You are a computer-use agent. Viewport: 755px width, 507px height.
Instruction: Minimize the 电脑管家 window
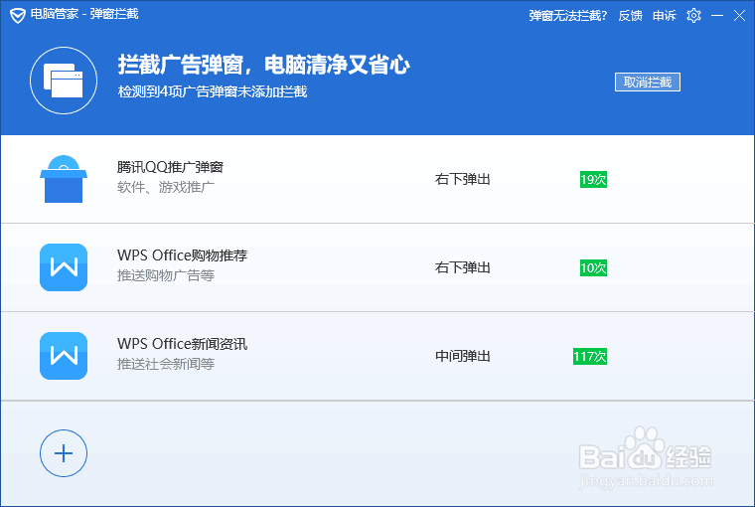point(717,16)
